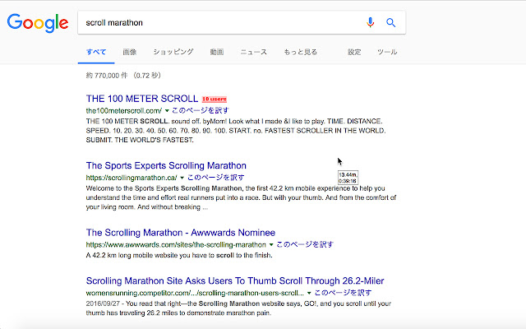The image size is (526, 329).
Task: Expand arrow next to scrollingmarathon.ca URL
Action: click(x=182, y=178)
